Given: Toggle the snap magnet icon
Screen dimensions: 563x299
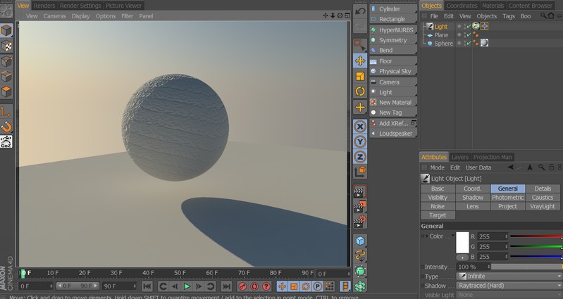Looking at the screenshot, I should click(x=6, y=127).
